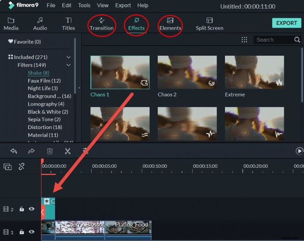Screen dimensions: 304x241
Task: Click the Add Track icon in the timeline
Action: click(8, 166)
